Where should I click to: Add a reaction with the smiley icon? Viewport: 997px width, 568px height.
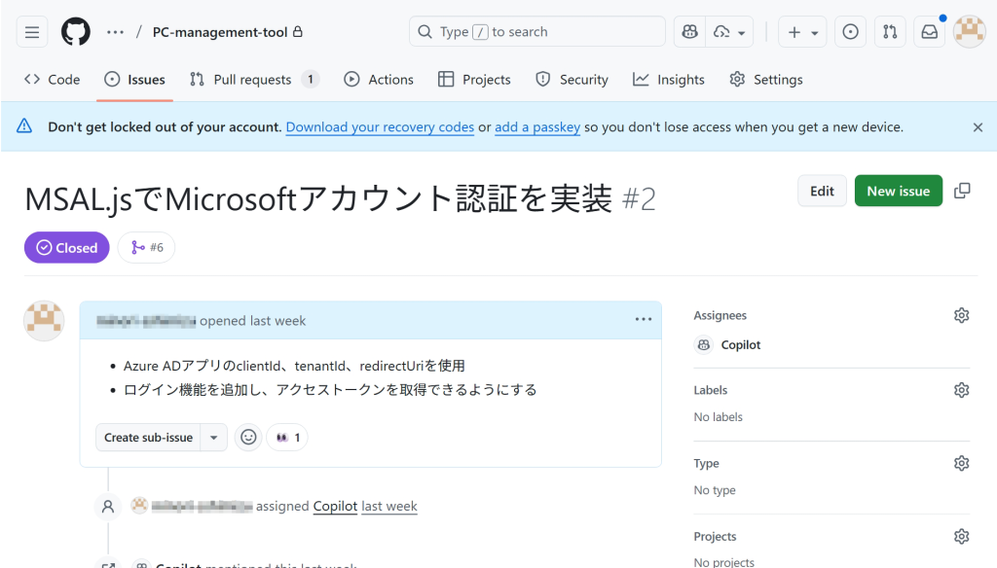249,438
